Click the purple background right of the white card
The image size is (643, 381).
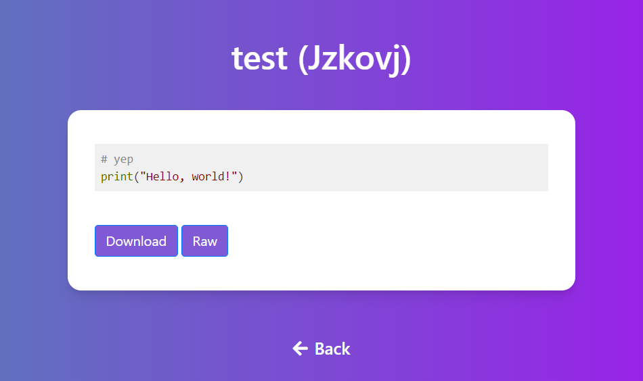click(609, 201)
